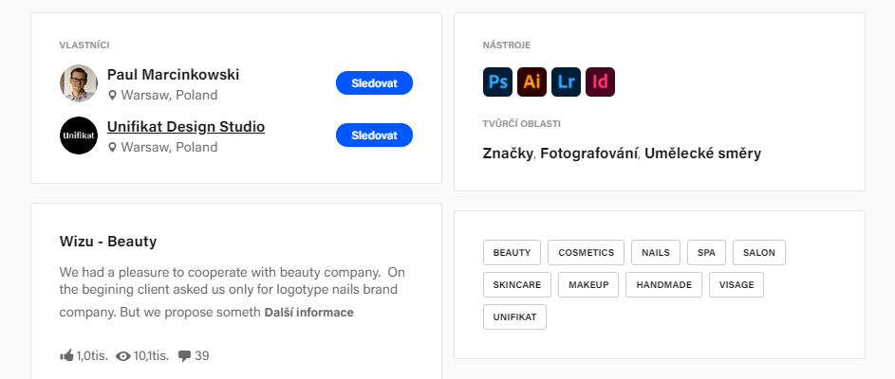Expand description via Další informace
This screenshot has height=379, width=895.
click(308, 313)
